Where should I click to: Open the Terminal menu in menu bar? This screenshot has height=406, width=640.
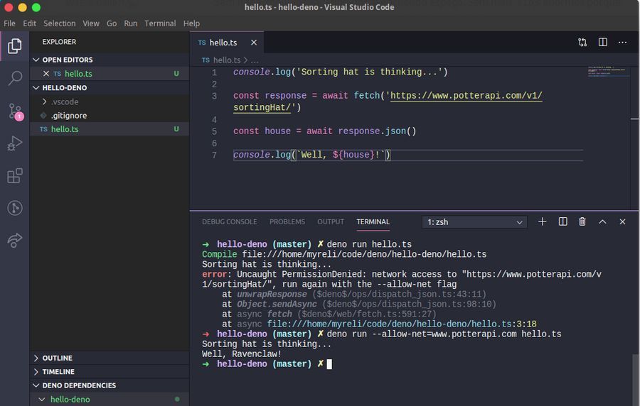(x=160, y=23)
